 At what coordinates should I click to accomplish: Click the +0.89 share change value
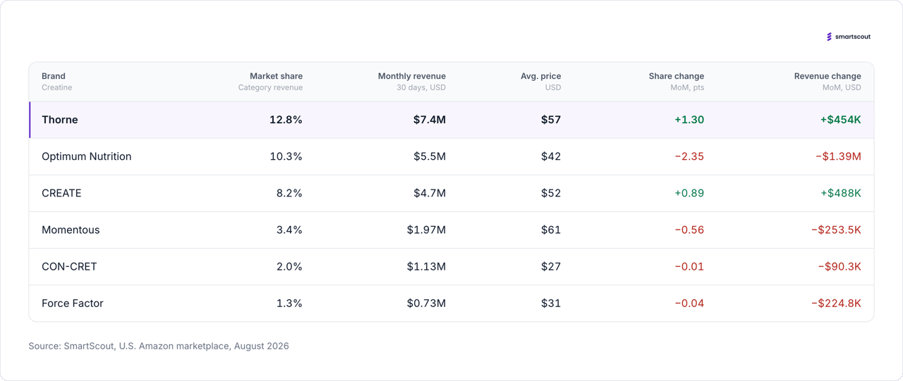689,193
